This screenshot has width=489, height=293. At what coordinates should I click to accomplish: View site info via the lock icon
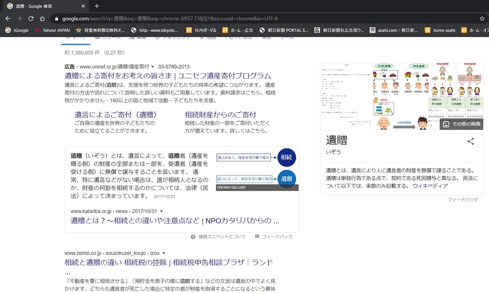click(x=57, y=19)
